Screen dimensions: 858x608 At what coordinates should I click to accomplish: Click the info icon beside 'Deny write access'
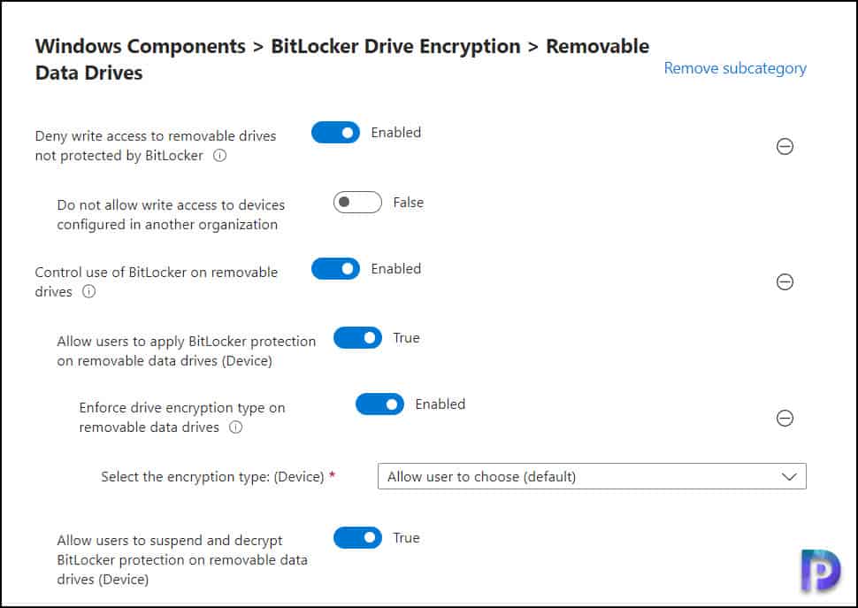click(218, 157)
